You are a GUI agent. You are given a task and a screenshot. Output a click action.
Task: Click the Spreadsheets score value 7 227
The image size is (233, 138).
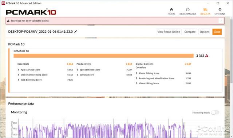click(x=129, y=70)
